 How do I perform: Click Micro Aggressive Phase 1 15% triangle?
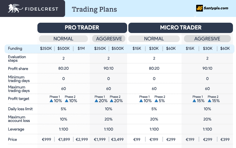click(x=194, y=101)
